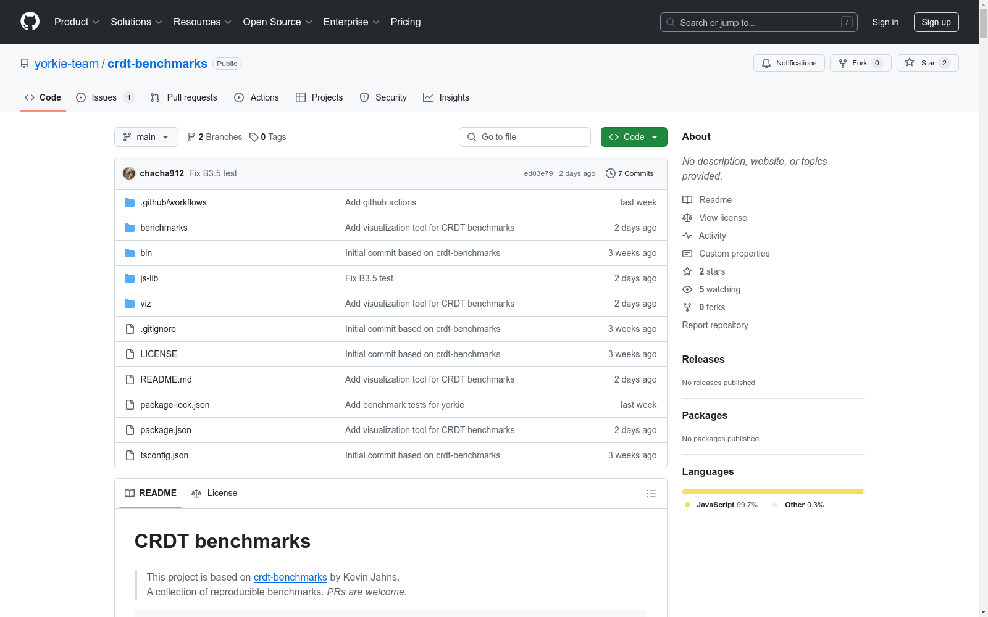Click the benchmarks folder icon

point(130,228)
